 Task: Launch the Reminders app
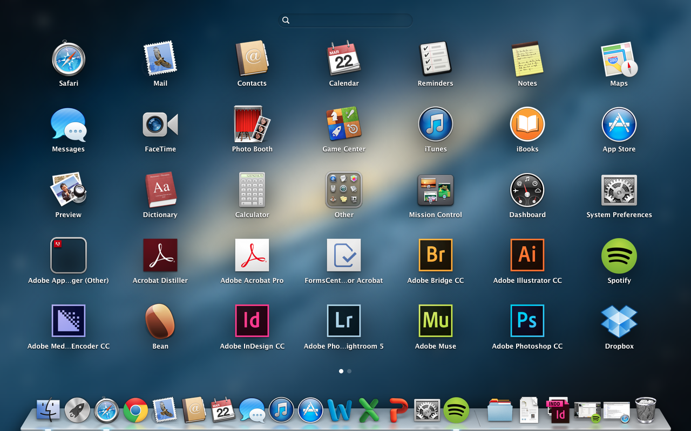point(436,59)
